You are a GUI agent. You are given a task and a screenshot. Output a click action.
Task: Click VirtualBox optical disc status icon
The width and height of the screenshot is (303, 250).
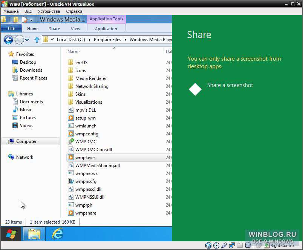pyautogui.click(x=216, y=245)
